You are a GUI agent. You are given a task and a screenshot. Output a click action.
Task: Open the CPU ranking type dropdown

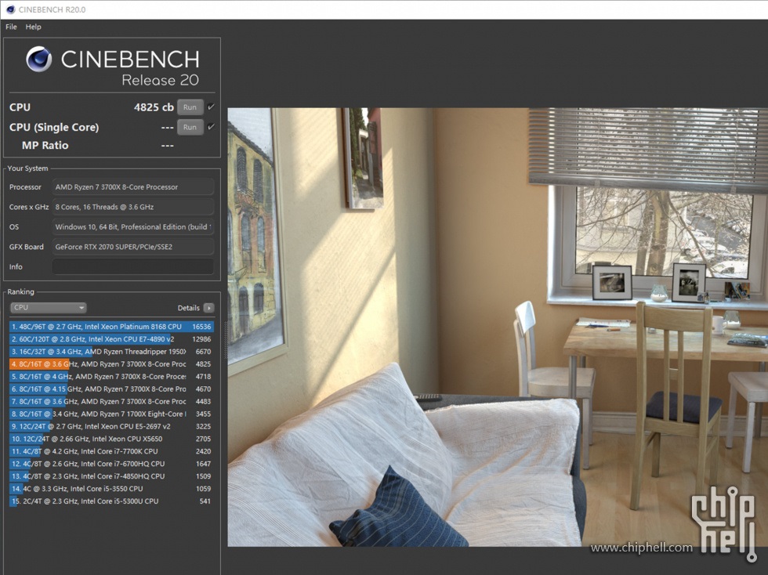tap(48, 308)
